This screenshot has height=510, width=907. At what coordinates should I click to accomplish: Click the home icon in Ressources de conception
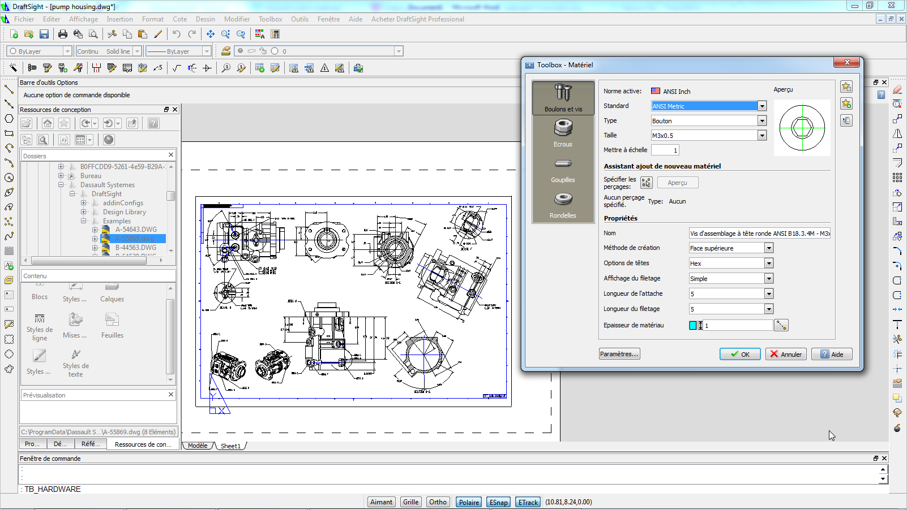pos(48,123)
